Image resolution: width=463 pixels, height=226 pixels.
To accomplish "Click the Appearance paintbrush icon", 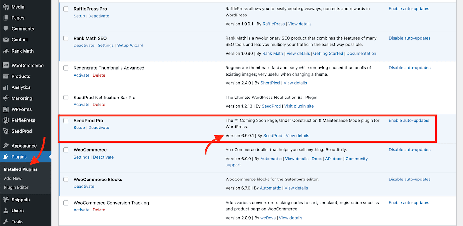I will (5, 146).
